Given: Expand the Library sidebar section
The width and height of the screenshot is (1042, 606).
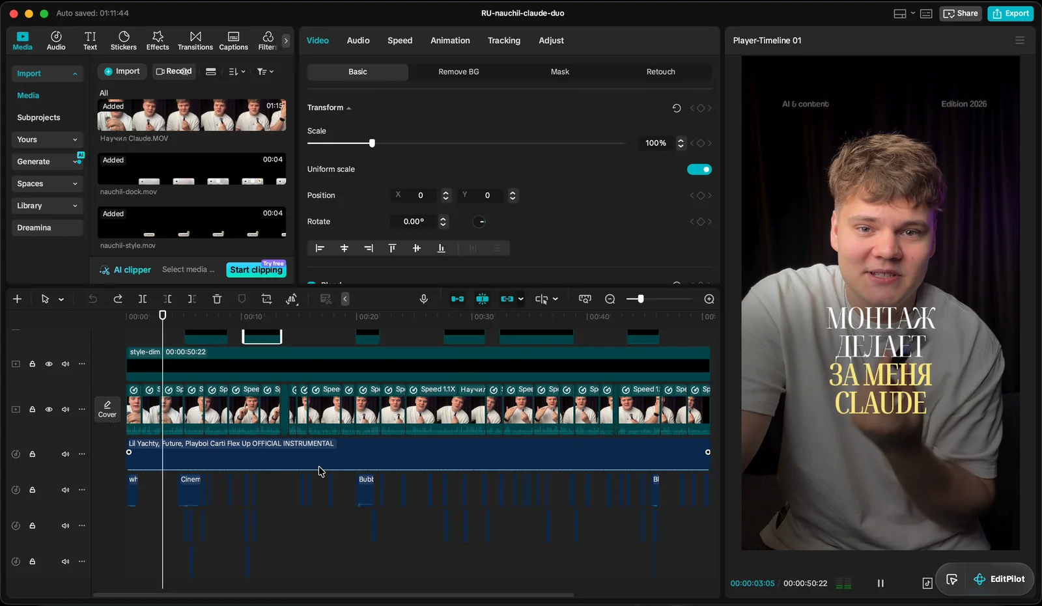Looking at the screenshot, I should [x=47, y=206].
